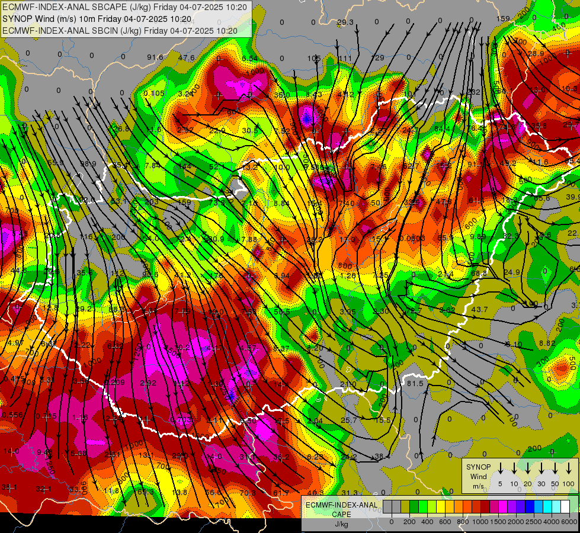580x533 pixels.
Task: Click the ECMWF SBCAPE title line
Action: 124,7
